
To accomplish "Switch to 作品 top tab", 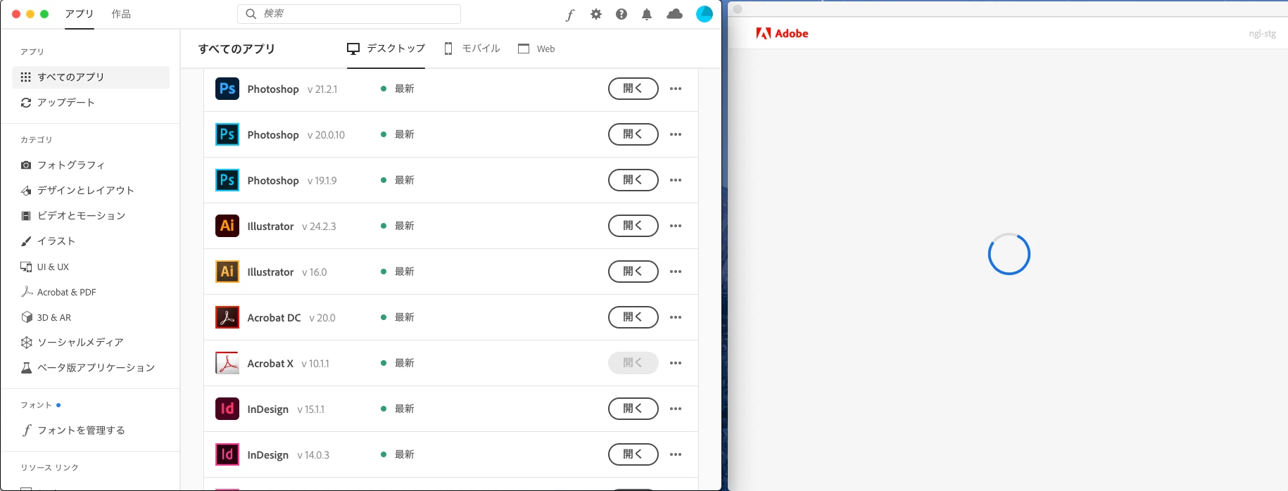I will pos(121,14).
